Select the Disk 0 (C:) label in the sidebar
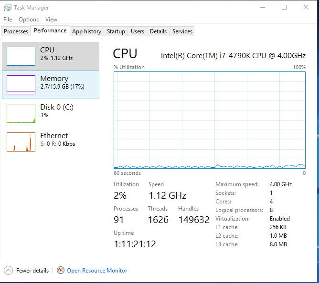Screen dimensions: 319x283 (57, 107)
